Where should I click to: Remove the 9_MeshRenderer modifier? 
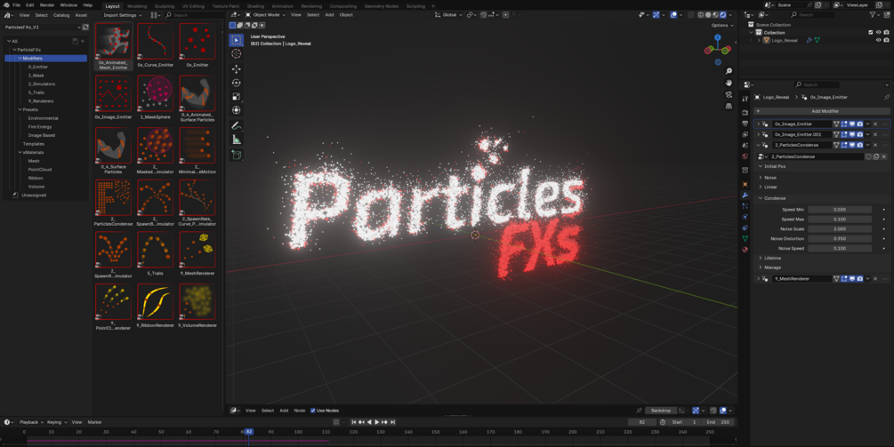(875, 279)
